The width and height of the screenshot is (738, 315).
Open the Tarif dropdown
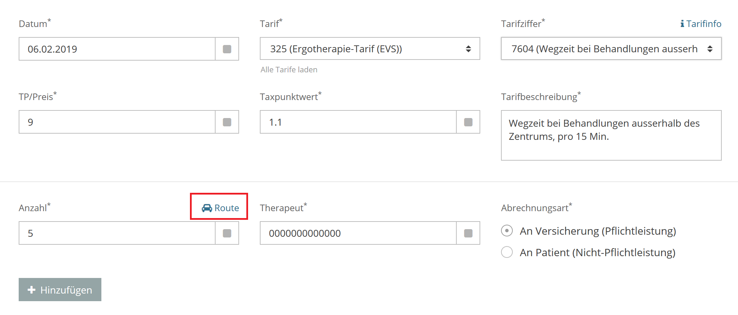click(370, 49)
